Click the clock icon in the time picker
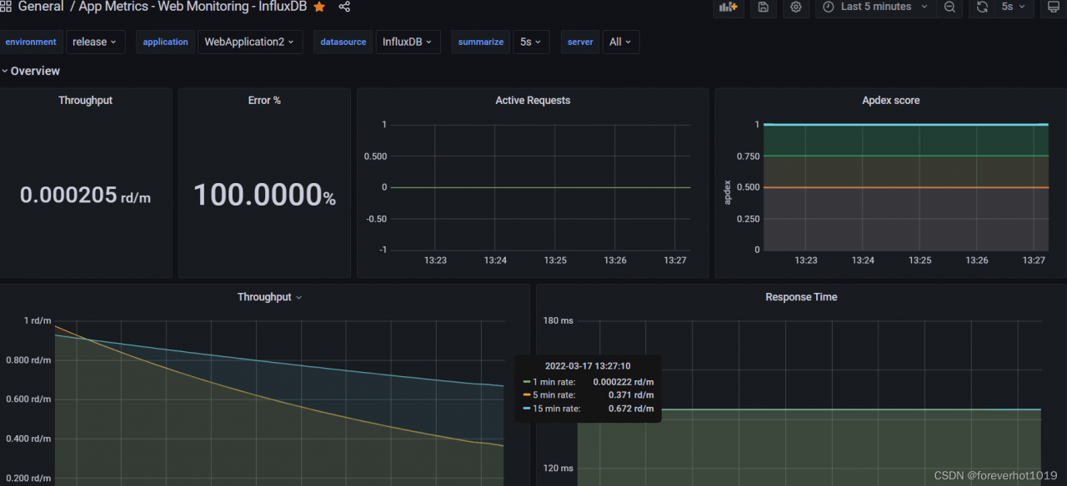The image size is (1067, 486). pyautogui.click(x=826, y=7)
